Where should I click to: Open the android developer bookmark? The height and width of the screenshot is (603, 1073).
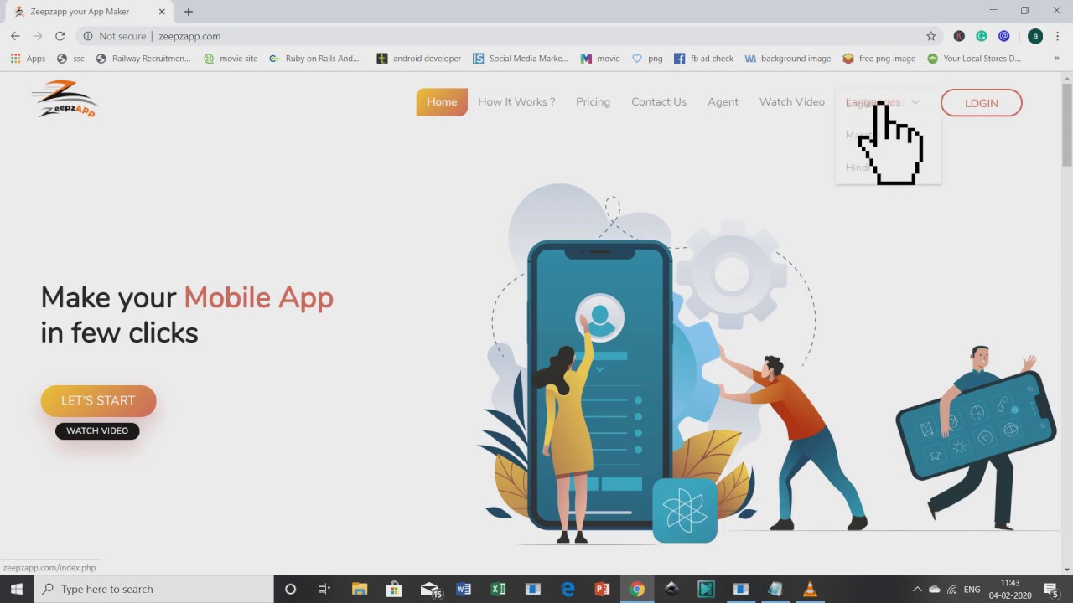click(419, 59)
